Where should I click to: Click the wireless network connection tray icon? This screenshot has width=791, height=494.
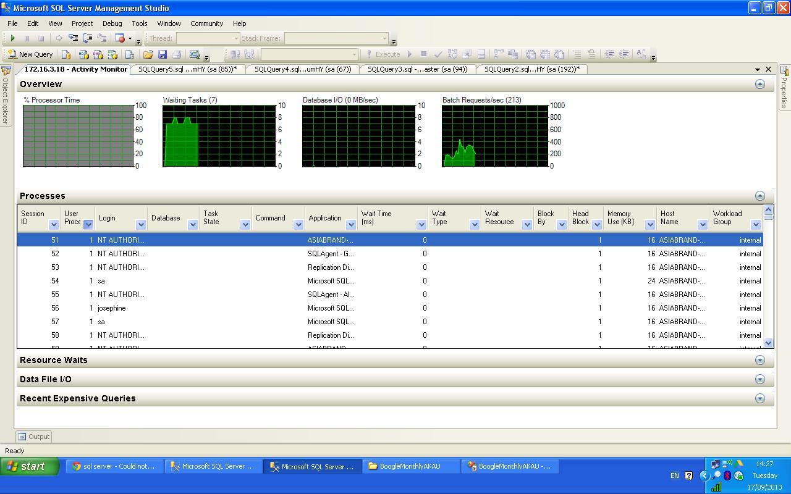click(727, 464)
